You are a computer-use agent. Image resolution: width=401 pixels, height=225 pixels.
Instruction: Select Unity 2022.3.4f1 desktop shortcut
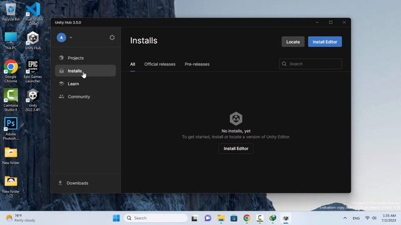click(x=33, y=100)
